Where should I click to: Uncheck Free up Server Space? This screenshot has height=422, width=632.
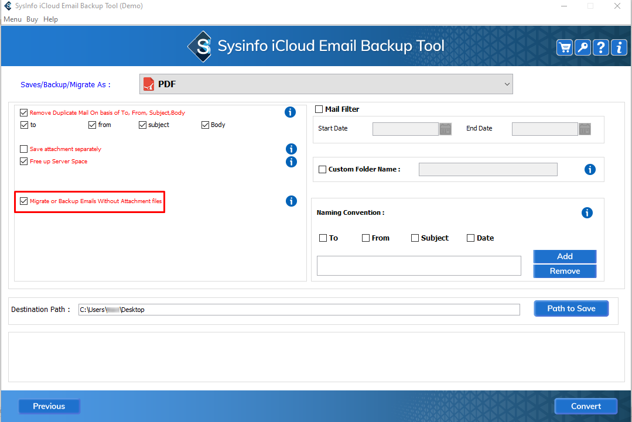click(24, 162)
